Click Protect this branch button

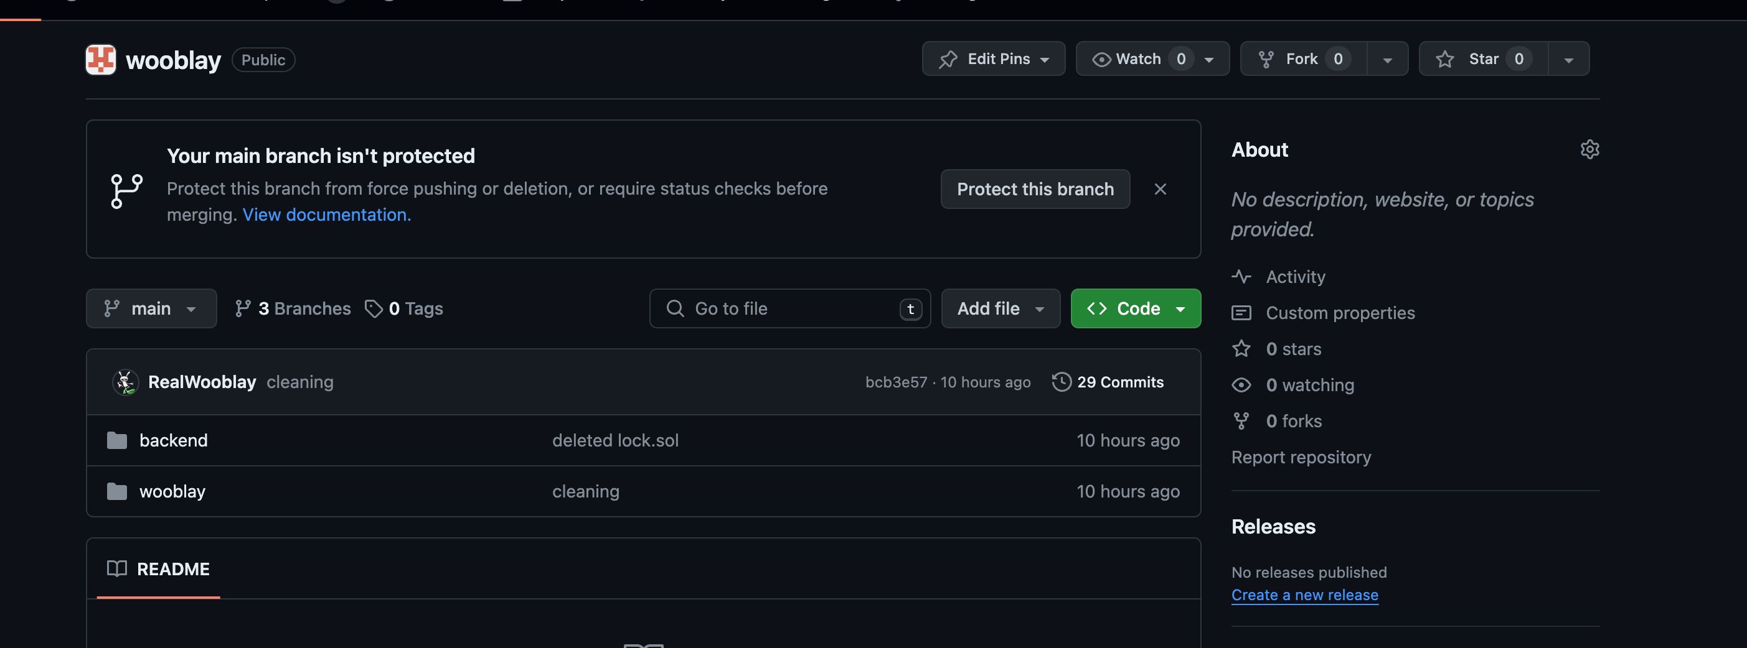(x=1035, y=189)
